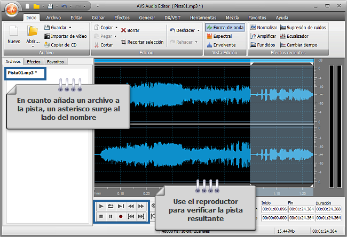Switch view to Espectral
This screenshot has height=237, width=347.
pyautogui.click(x=219, y=36)
